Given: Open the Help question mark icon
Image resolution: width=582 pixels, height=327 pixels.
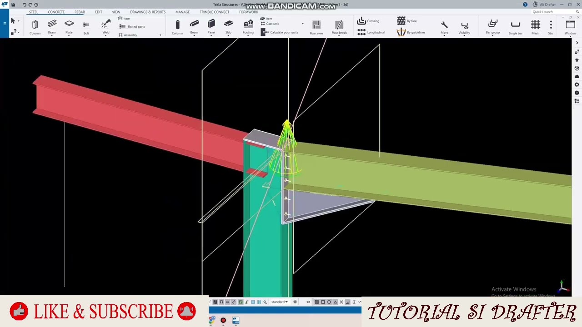Looking at the screenshot, I should point(525,5).
